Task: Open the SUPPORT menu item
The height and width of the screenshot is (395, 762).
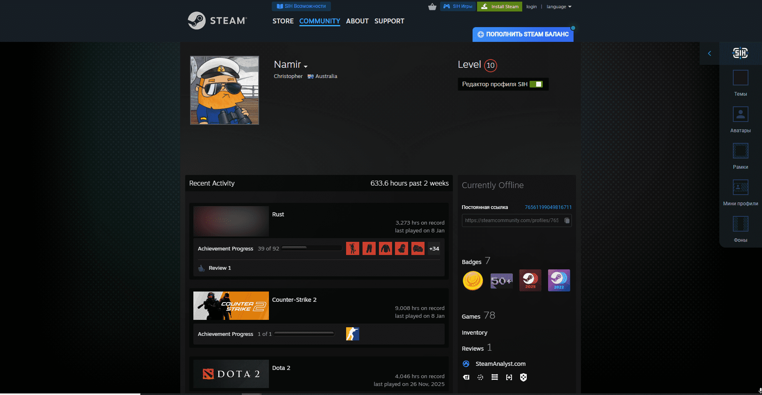Action: pyautogui.click(x=389, y=21)
